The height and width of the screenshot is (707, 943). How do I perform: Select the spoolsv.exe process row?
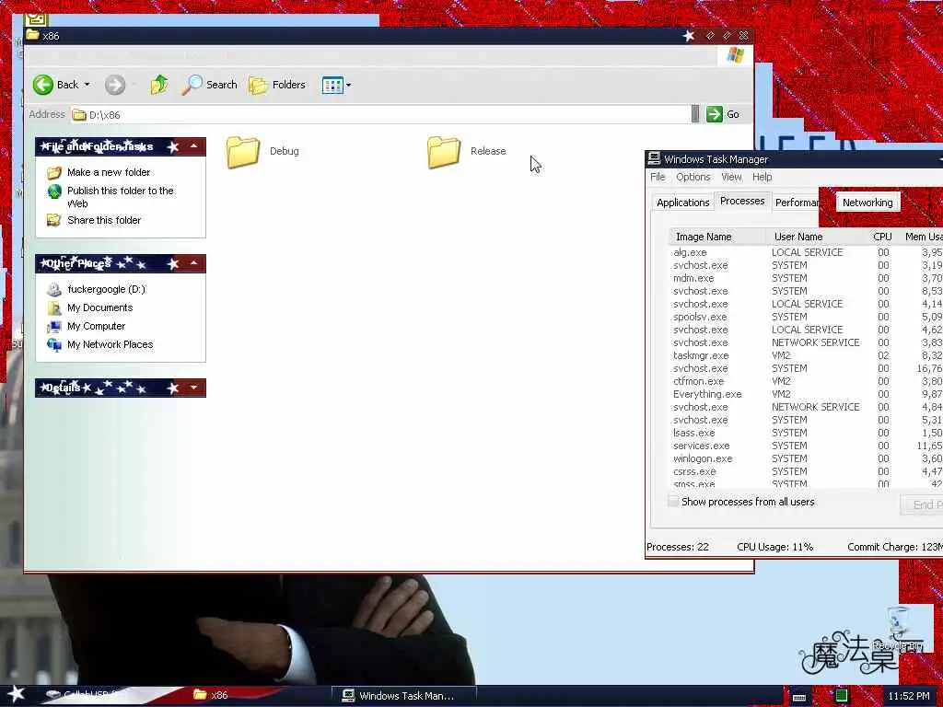tap(806, 317)
